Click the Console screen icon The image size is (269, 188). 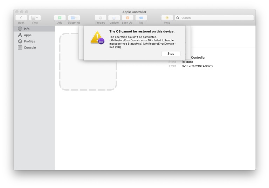20,47
